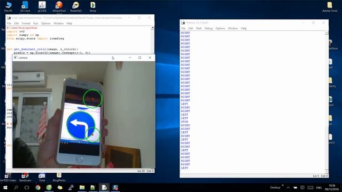
Task: Open File menu in the code editor
Action: (x=9, y=23)
